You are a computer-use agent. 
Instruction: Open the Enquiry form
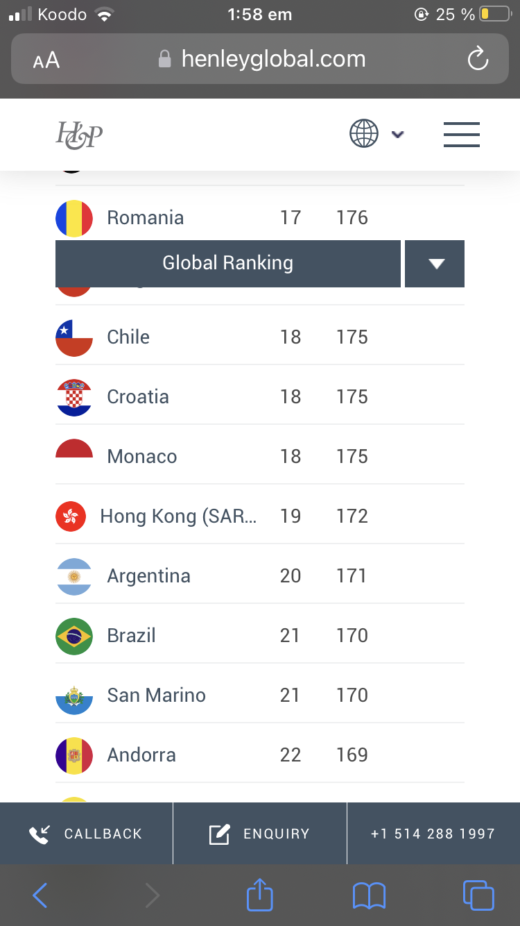(x=260, y=834)
